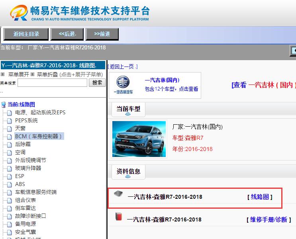Screen dimensions: 296x239
Task: Click page icon beside 安全气囊
Action: (x=10, y=232)
